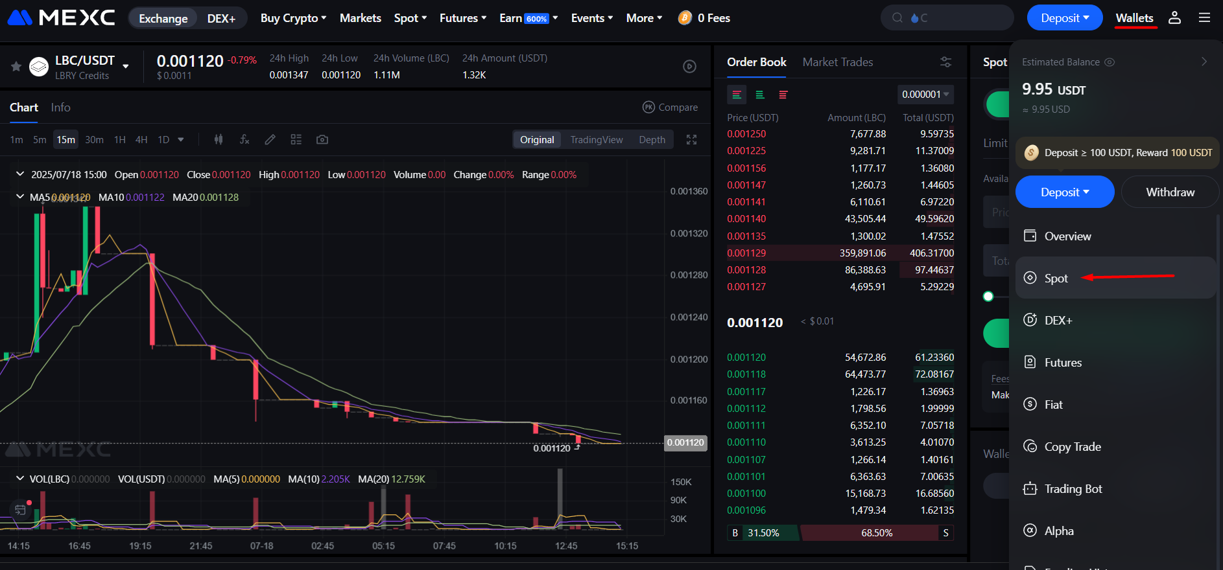1223x570 pixels.
Task: Collapse the VOL indicator legend chevron
Action: point(20,479)
